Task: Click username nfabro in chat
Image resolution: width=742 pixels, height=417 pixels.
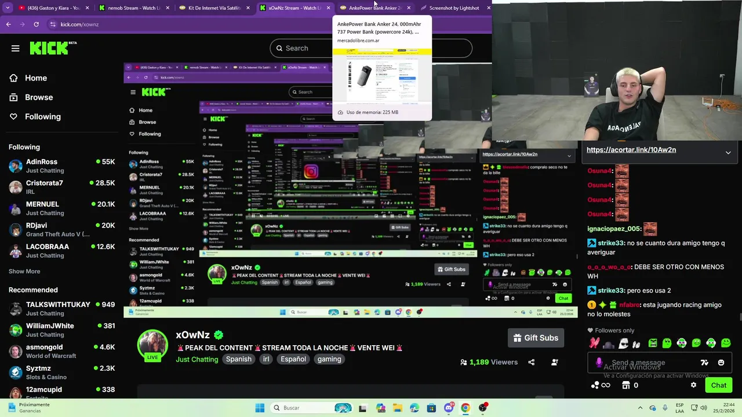Action: pyautogui.click(x=630, y=305)
